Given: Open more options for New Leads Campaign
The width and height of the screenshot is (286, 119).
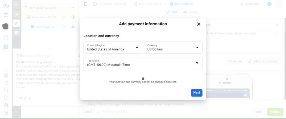Looking at the screenshot, I should (72, 8).
